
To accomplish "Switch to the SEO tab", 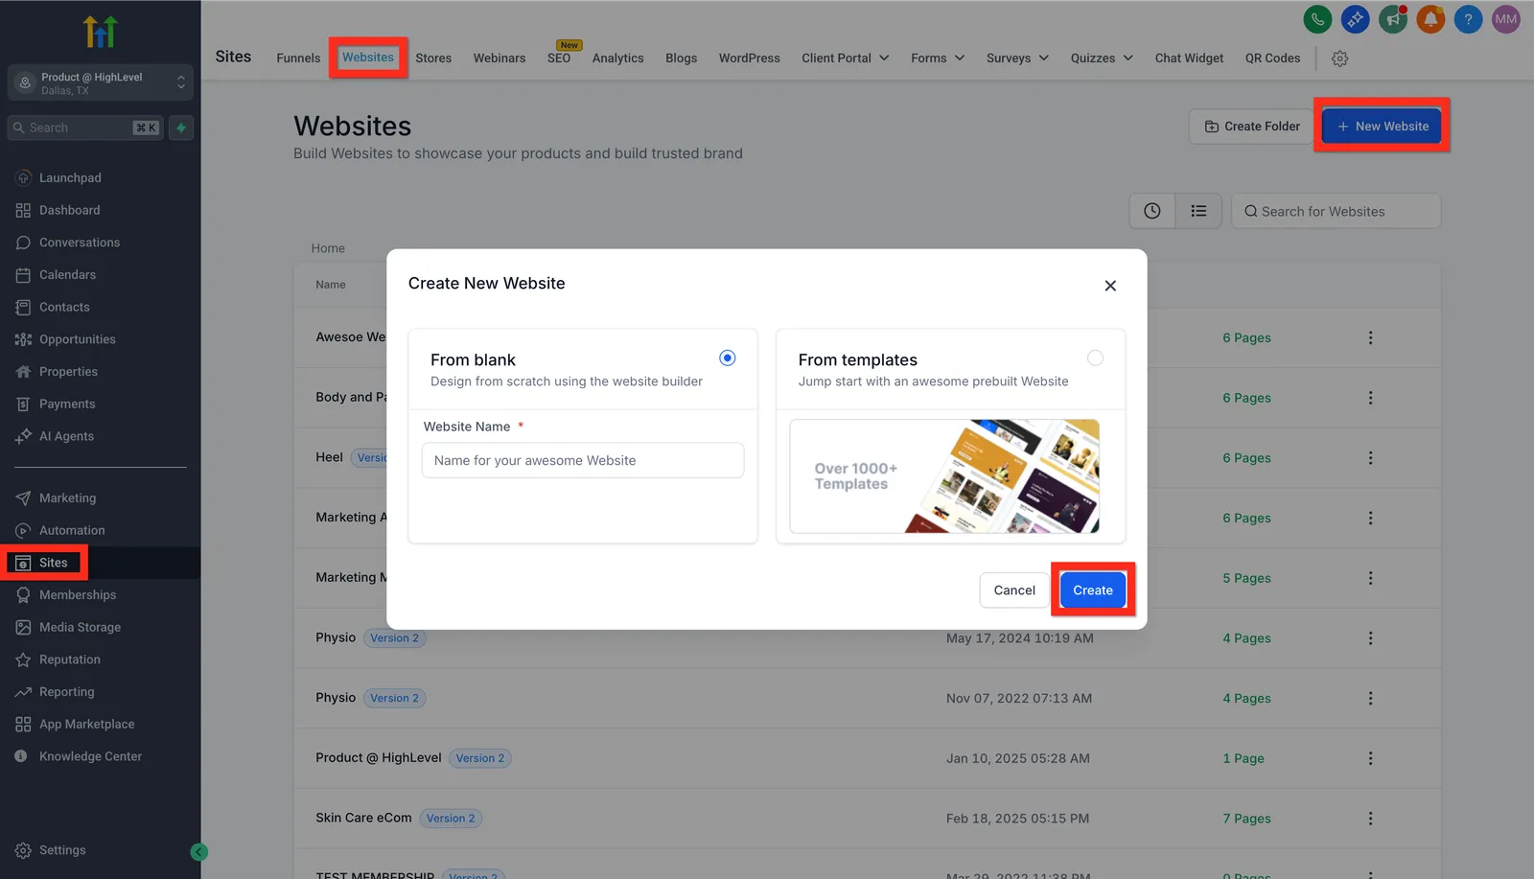I will pos(559,58).
